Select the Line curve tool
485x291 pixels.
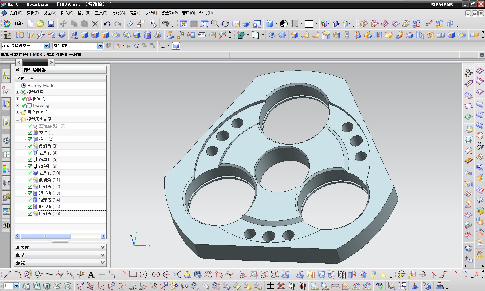pyautogui.click(x=7, y=274)
